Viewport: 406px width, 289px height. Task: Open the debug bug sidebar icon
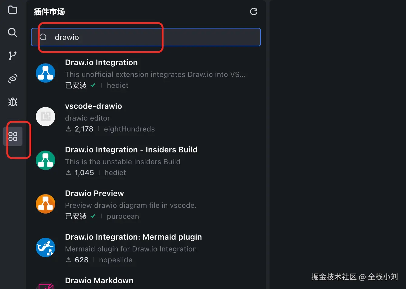click(x=12, y=102)
